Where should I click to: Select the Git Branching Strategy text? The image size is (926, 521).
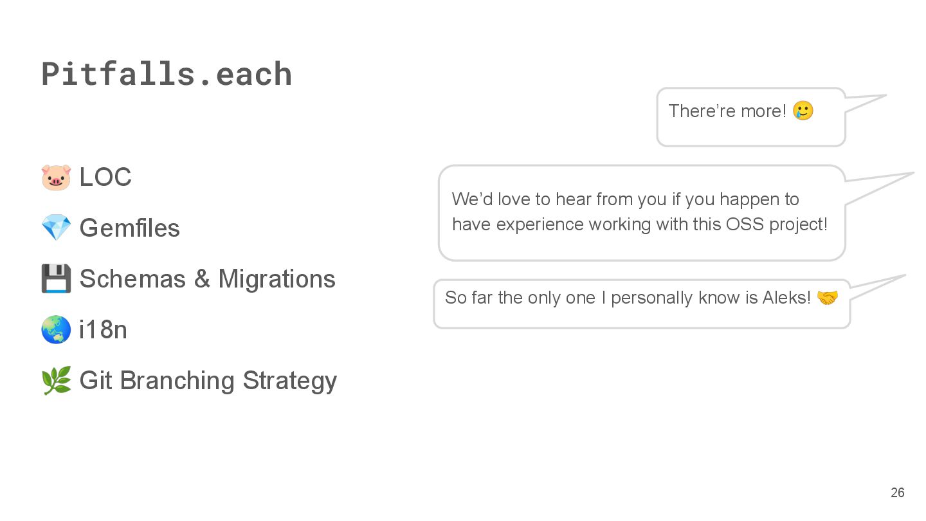pyautogui.click(x=208, y=381)
